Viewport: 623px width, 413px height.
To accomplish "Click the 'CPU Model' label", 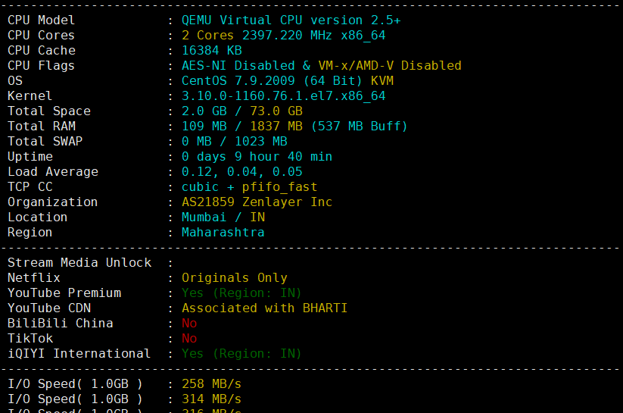I will (41, 20).
